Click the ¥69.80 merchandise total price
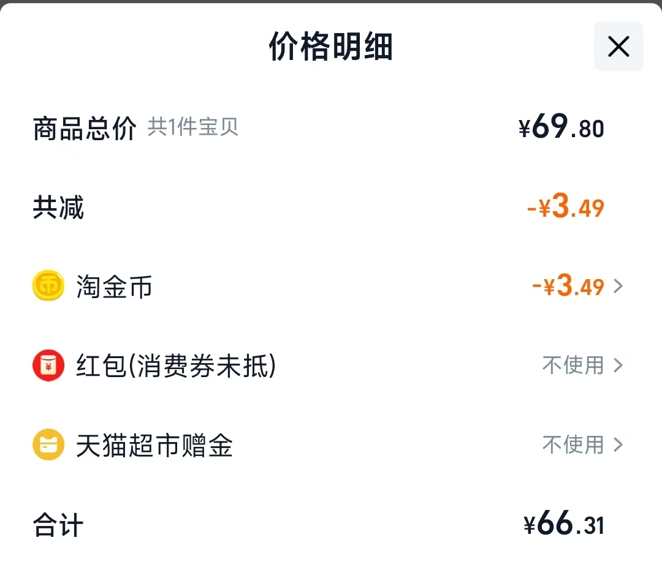Viewport: 662px width, 573px height. tap(560, 127)
